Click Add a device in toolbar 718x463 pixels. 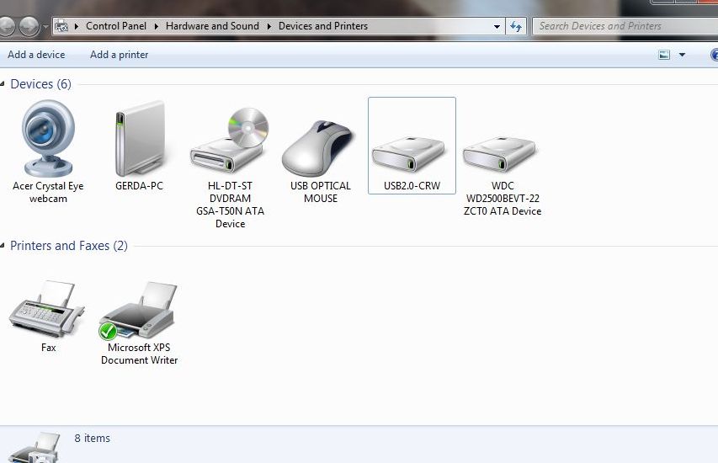point(36,55)
